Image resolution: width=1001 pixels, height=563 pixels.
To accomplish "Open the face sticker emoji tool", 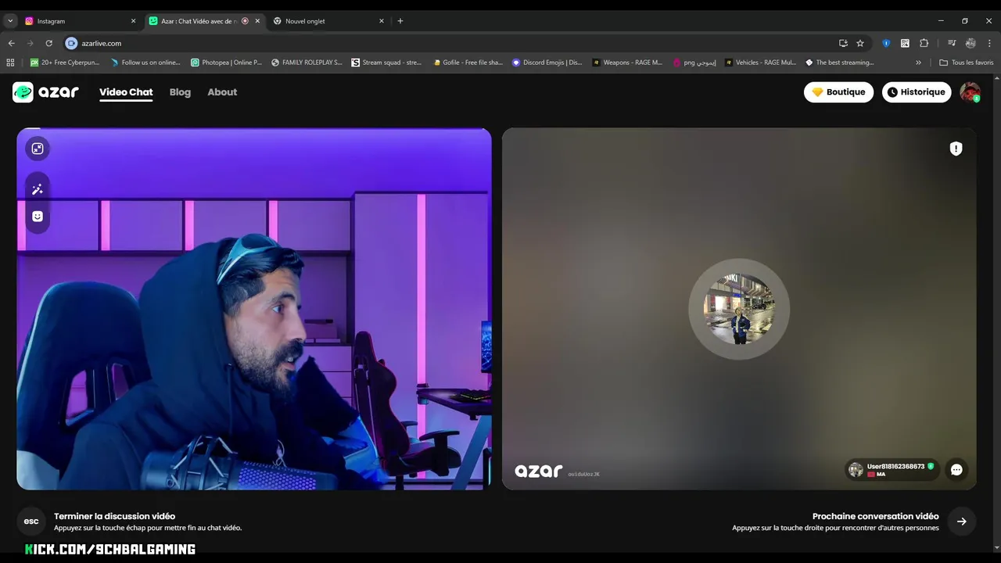I will coord(38,217).
